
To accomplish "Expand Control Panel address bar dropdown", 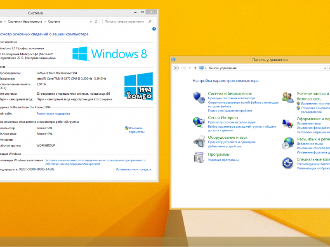I will [x=325, y=68].
